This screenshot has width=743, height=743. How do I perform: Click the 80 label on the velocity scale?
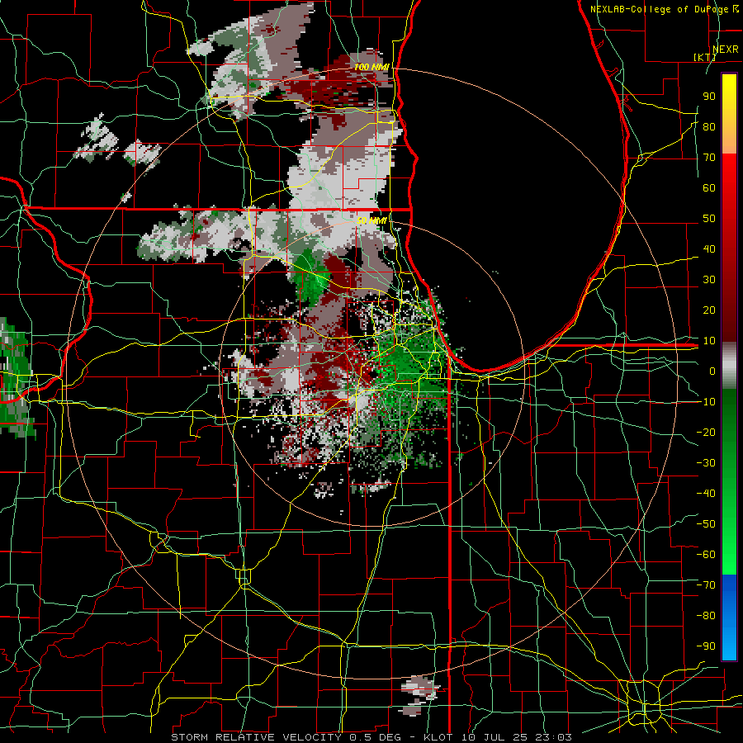pyautogui.click(x=709, y=126)
